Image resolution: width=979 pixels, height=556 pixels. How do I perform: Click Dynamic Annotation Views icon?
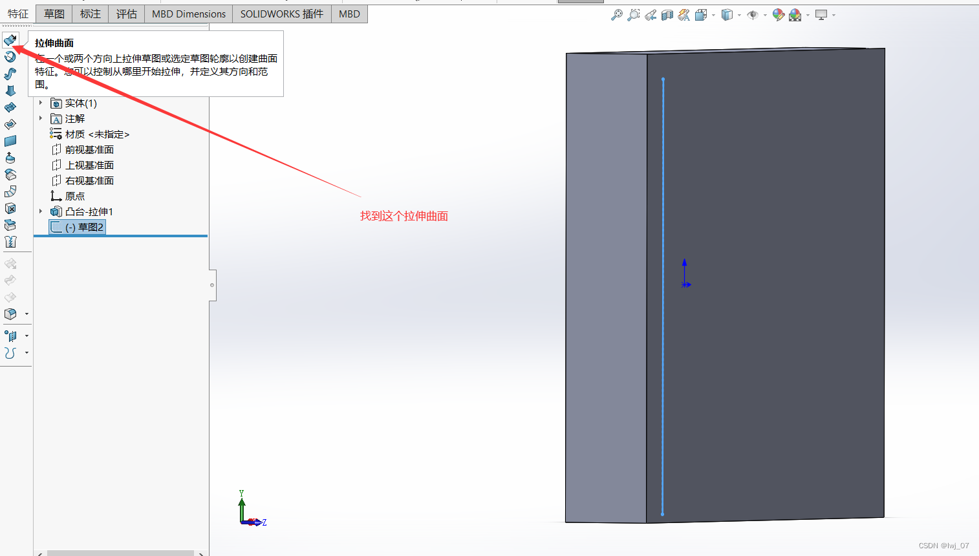point(684,15)
